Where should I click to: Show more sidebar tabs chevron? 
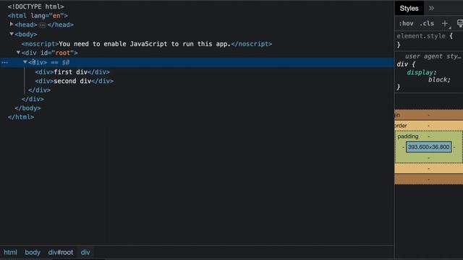(431, 8)
